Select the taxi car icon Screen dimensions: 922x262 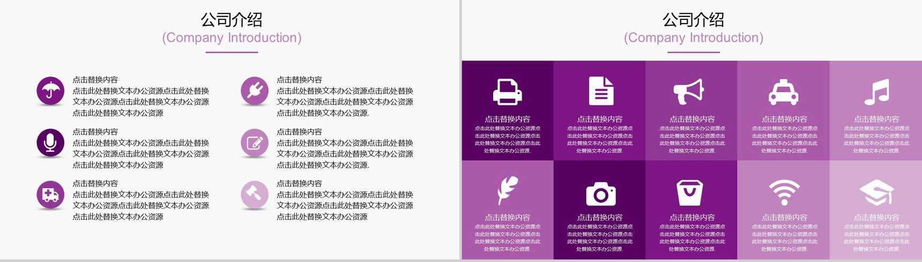pos(783,92)
